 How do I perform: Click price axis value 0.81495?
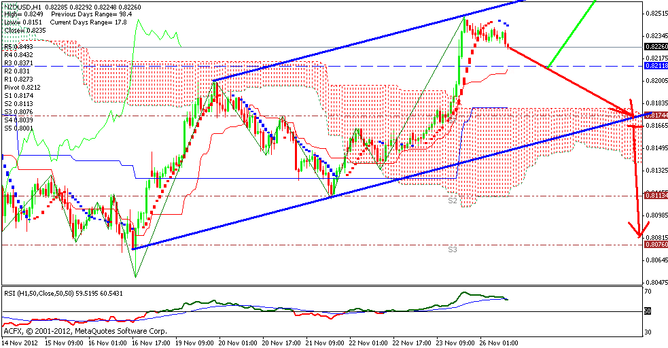click(656, 147)
